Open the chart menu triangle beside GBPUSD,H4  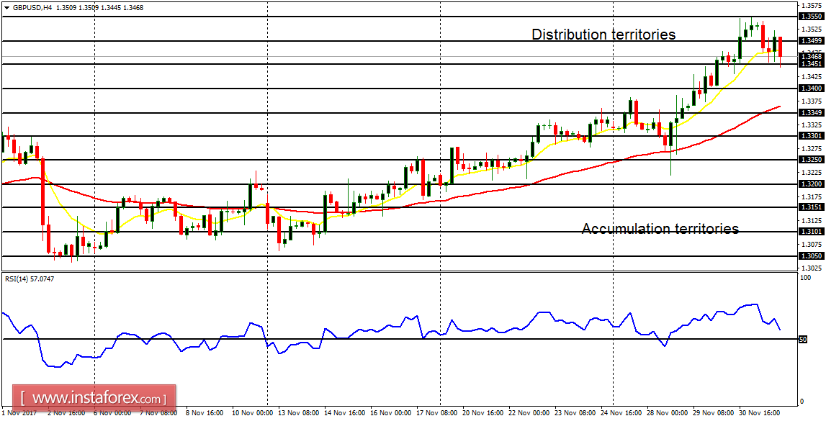[x=6, y=8]
